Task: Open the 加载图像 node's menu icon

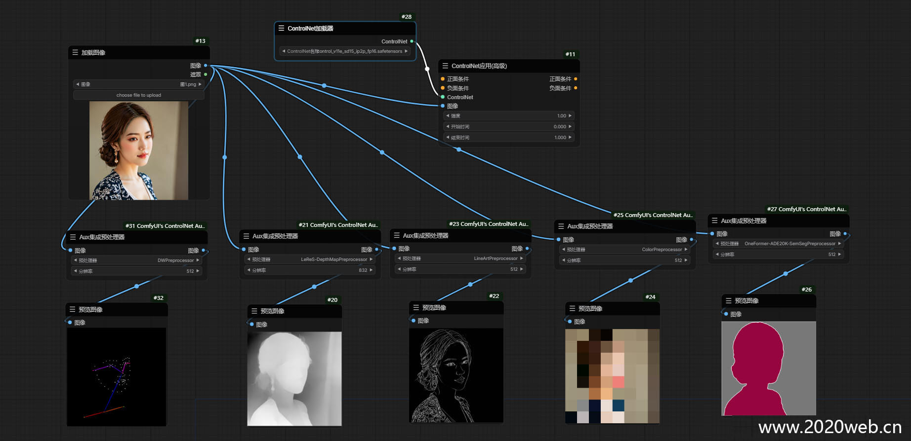Action: pyautogui.click(x=75, y=52)
